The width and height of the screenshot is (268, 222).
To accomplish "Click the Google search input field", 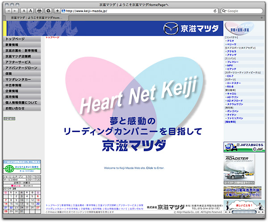I will [x=243, y=10].
